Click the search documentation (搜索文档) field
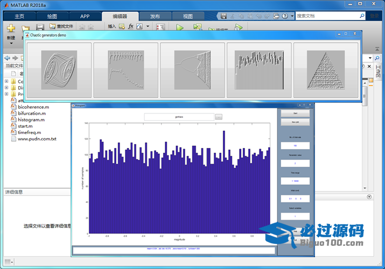 pos(327,16)
